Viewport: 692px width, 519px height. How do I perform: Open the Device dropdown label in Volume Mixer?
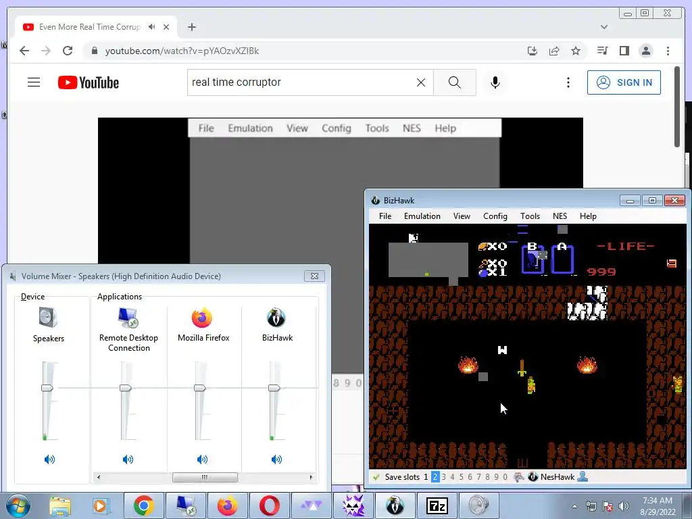click(x=32, y=297)
